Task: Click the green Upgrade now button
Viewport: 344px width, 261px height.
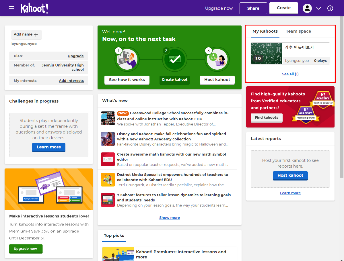Action: 26,249
